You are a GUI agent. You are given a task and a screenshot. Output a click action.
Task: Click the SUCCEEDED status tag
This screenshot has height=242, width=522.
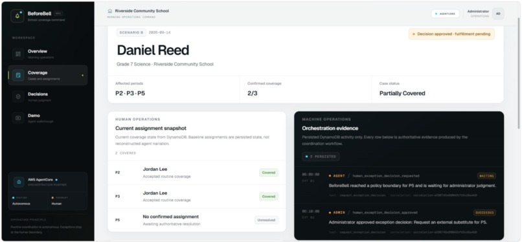(x=484, y=212)
